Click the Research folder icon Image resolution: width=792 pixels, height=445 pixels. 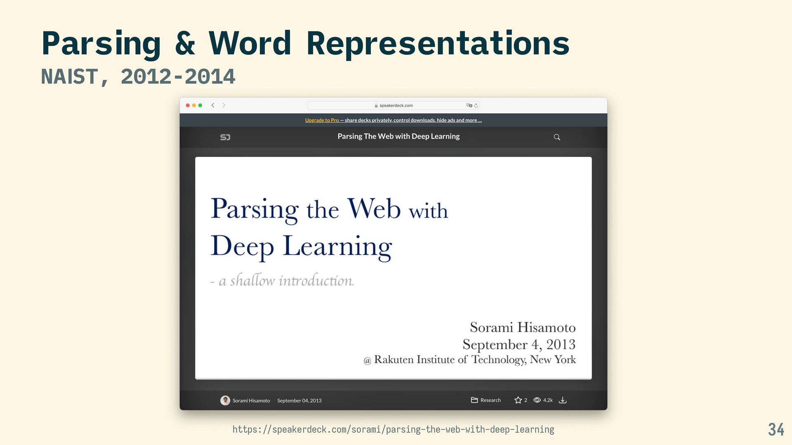click(474, 400)
